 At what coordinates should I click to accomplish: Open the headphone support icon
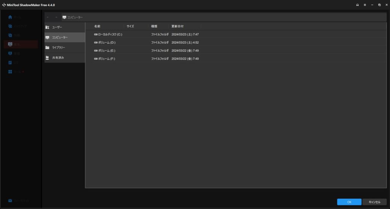[358, 5]
